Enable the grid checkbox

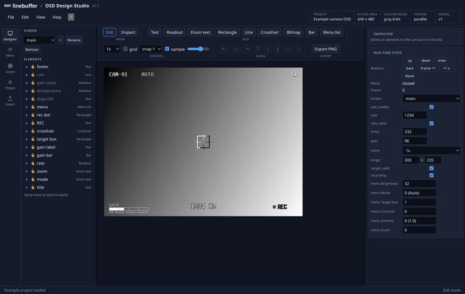(x=125, y=49)
